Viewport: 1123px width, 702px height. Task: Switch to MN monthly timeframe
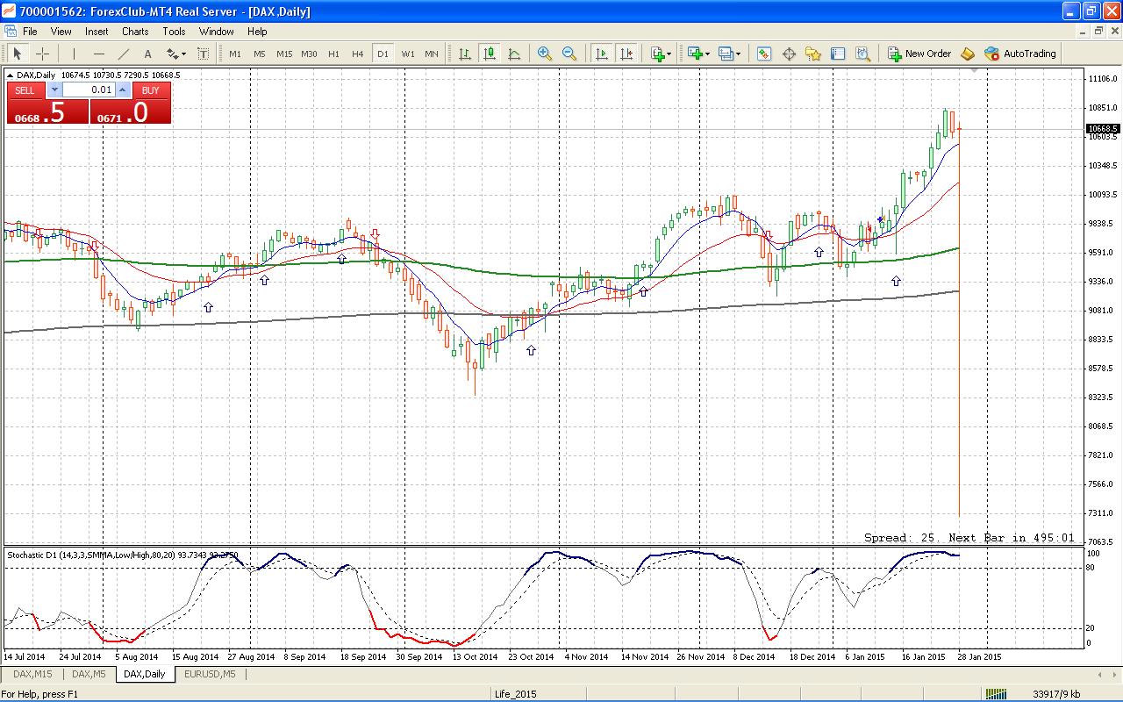[x=432, y=54]
